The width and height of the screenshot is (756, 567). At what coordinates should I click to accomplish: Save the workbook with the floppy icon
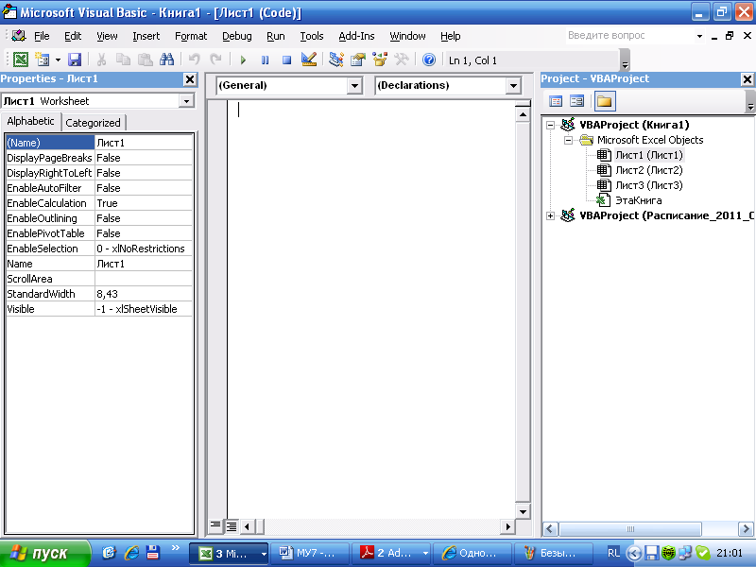point(75,60)
